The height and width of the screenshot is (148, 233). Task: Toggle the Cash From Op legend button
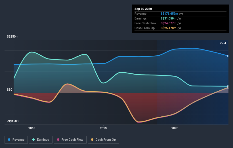click(x=103, y=140)
